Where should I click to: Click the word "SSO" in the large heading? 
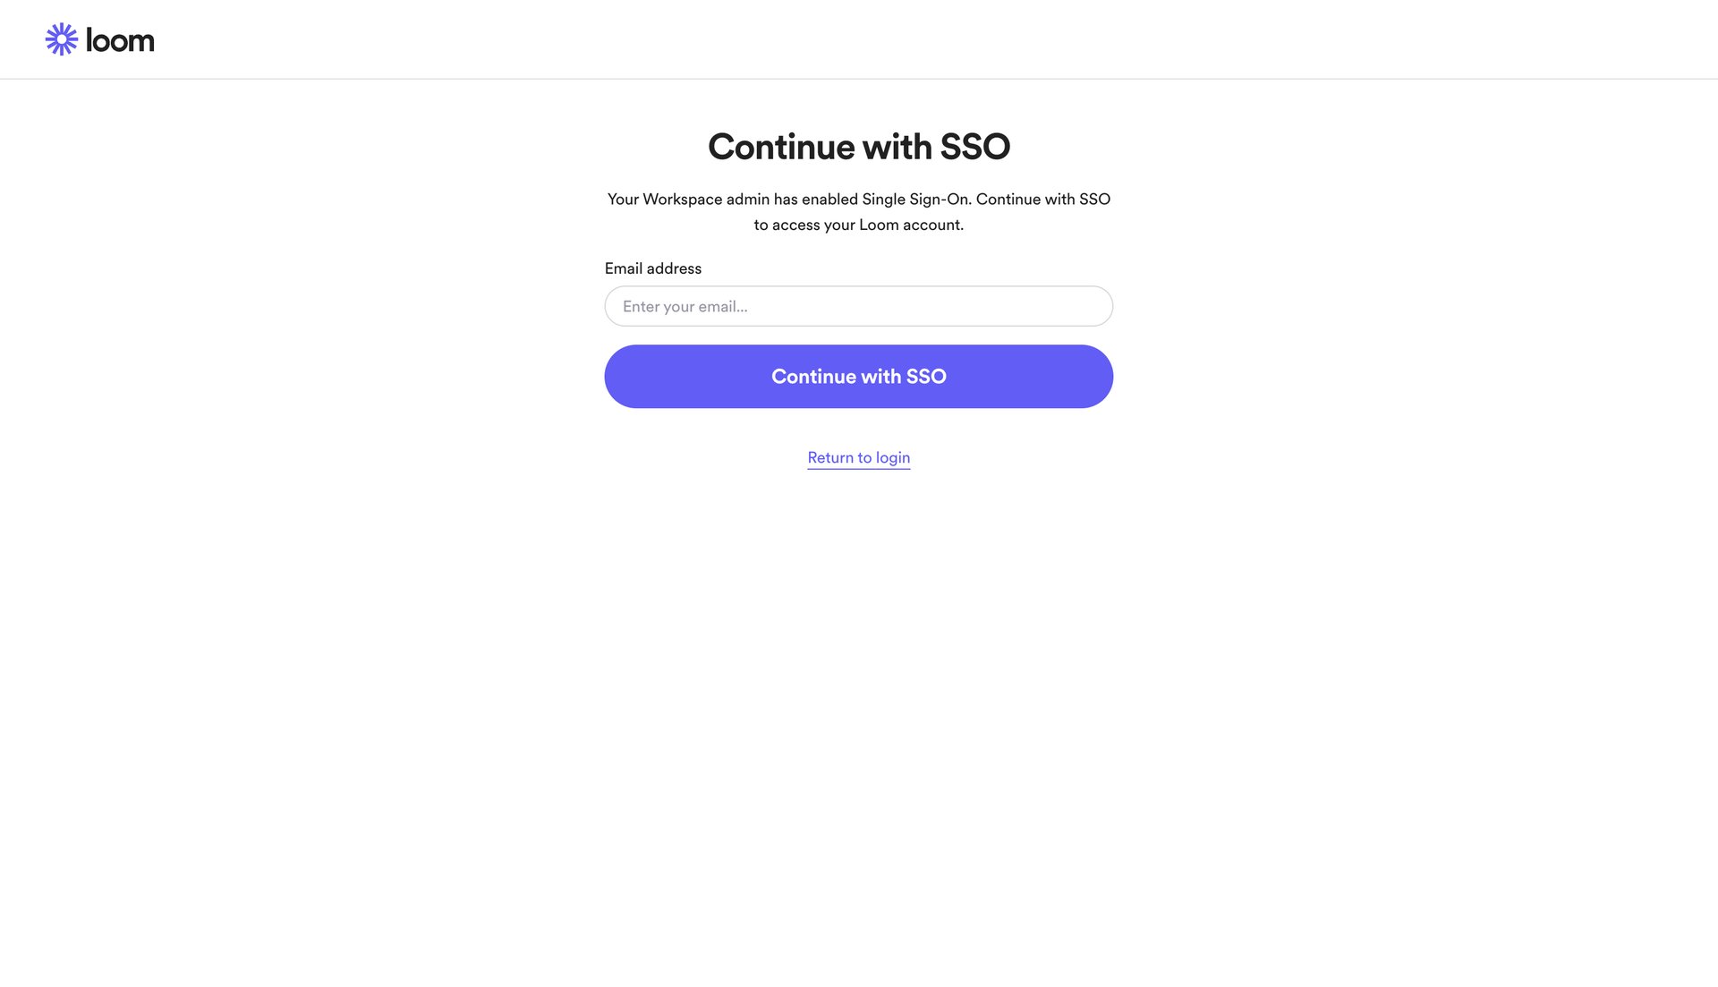pos(974,147)
